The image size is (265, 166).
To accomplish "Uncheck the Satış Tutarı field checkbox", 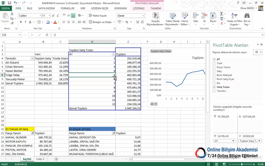I will click(x=214, y=87).
